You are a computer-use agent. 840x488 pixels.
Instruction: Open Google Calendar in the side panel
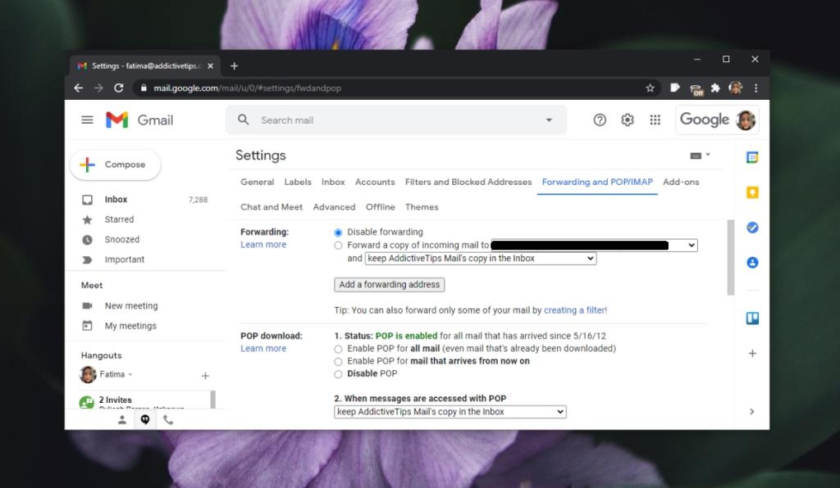click(x=752, y=156)
